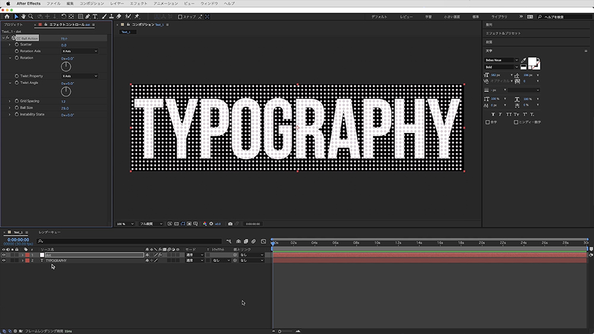The image size is (594, 334).
Task: Select the Eraser tool
Action: click(x=119, y=17)
